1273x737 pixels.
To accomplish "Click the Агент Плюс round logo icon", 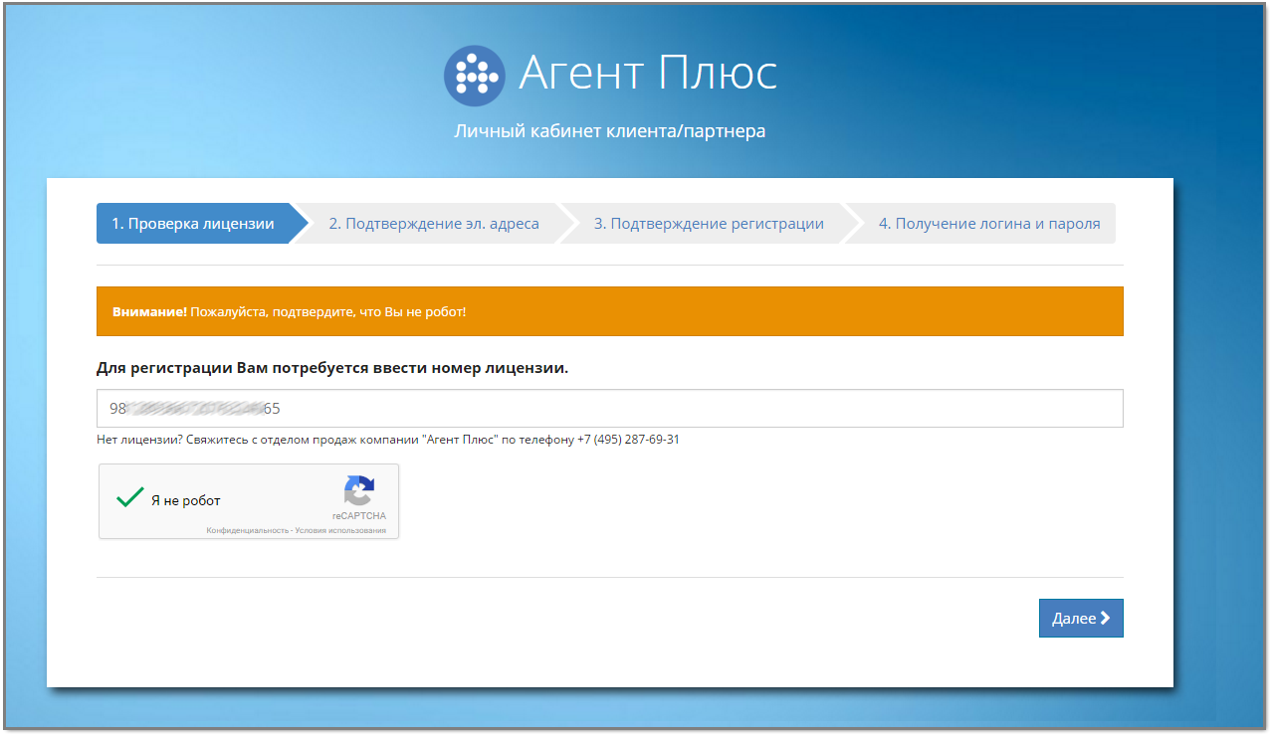I will [x=475, y=76].
